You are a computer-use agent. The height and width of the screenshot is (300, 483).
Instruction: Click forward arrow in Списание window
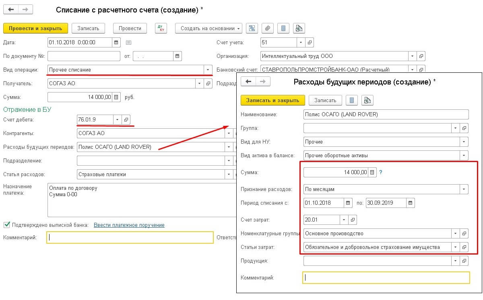click(x=25, y=10)
